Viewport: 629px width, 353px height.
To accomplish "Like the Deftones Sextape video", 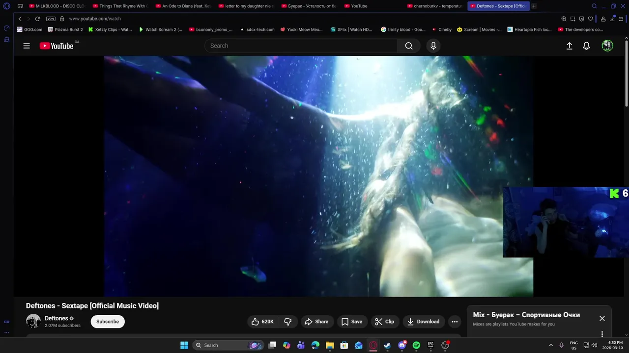I will click(263, 322).
